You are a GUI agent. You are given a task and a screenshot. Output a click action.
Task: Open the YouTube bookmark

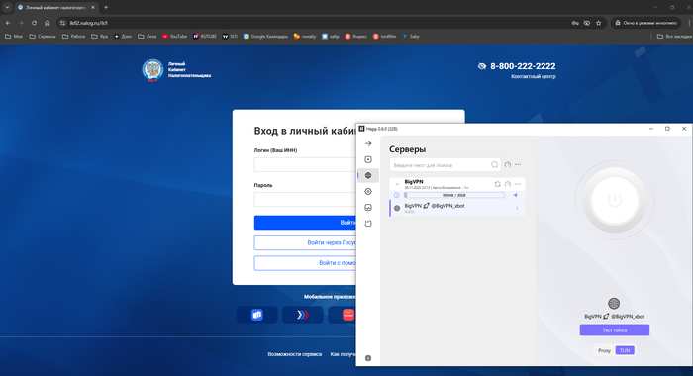[x=174, y=37]
